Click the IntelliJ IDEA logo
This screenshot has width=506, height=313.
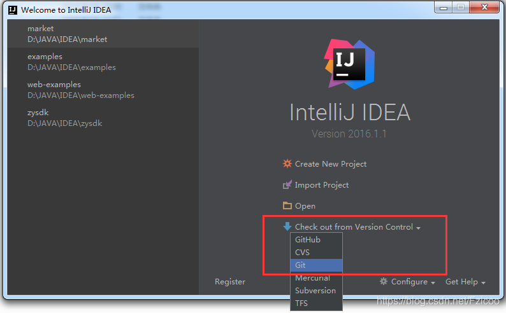pyautogui.click(x=349, y=64)
